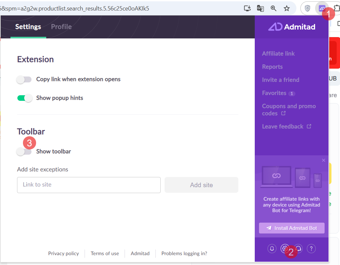Open help via the question mark icon
Image resolution: width=340 pixels, height=265 pixels.
coord(311,249)
